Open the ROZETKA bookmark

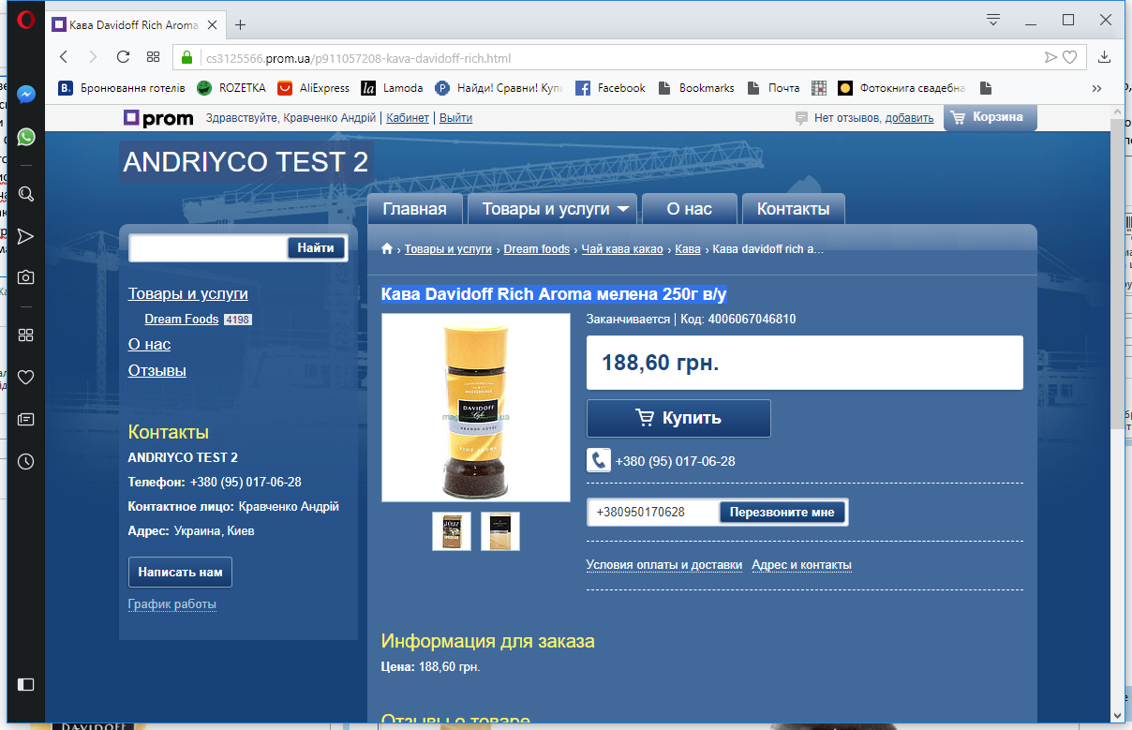tap(231, 88)
